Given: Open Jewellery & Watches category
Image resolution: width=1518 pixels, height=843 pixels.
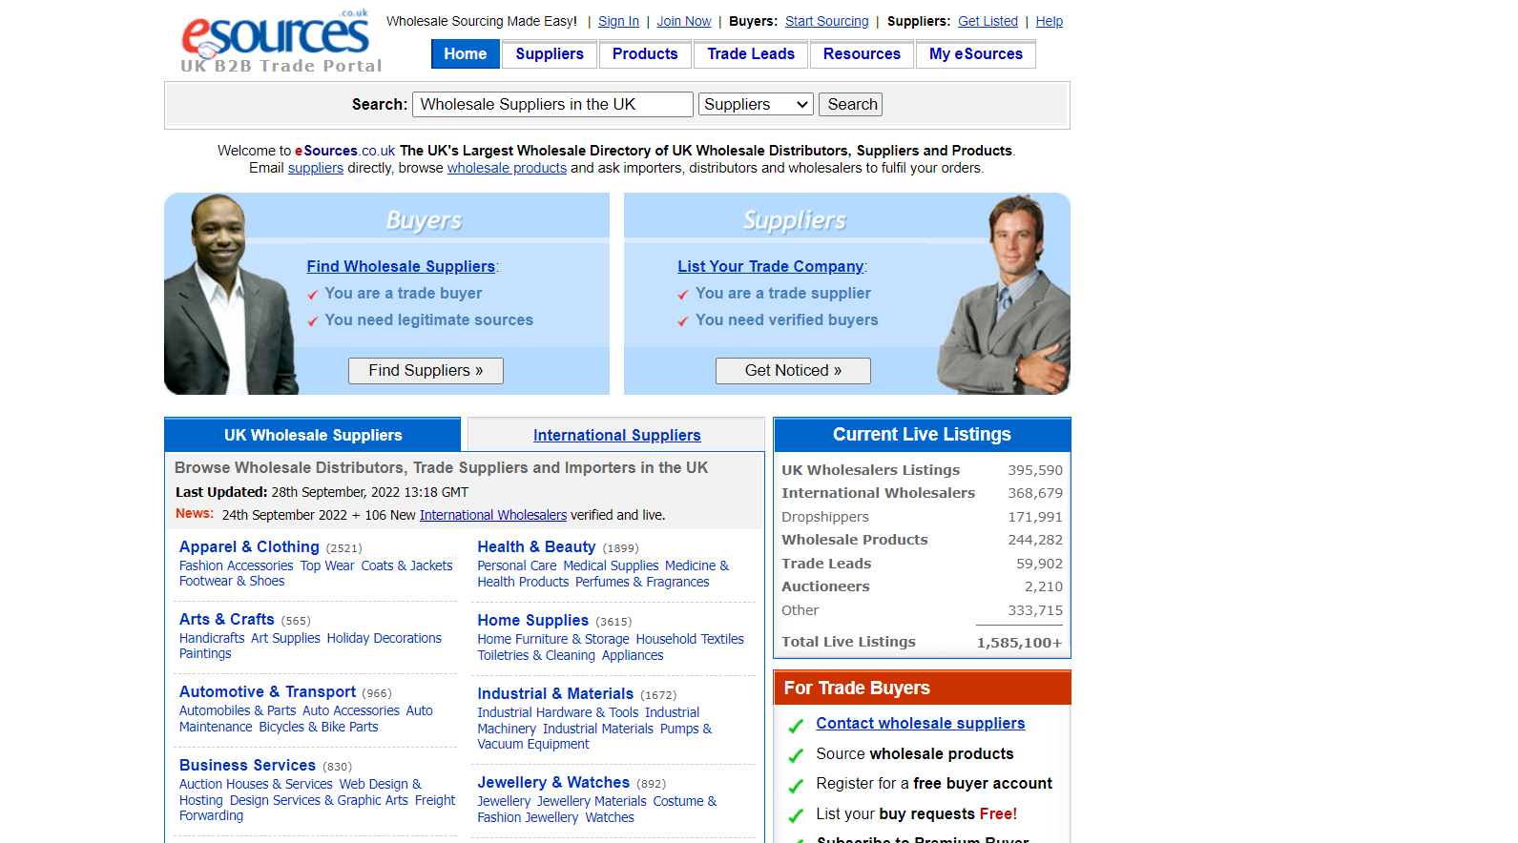Looking at the screenshot, I should [x=553, y=782].
